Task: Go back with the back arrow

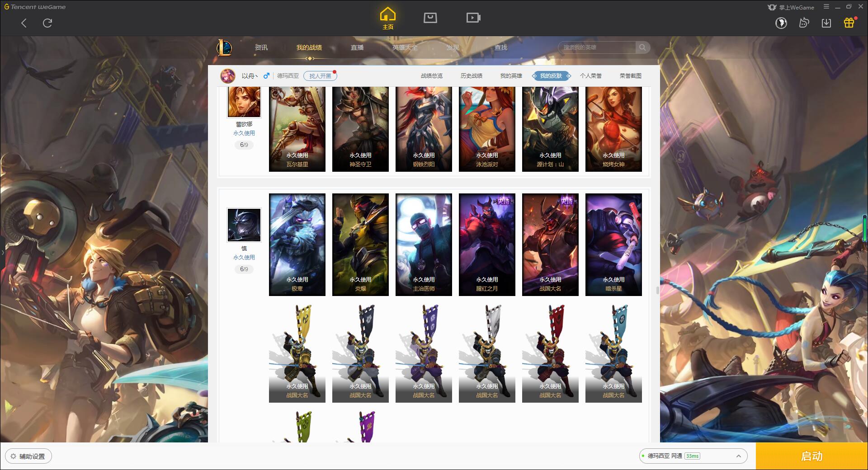Action: coord(24,23)
